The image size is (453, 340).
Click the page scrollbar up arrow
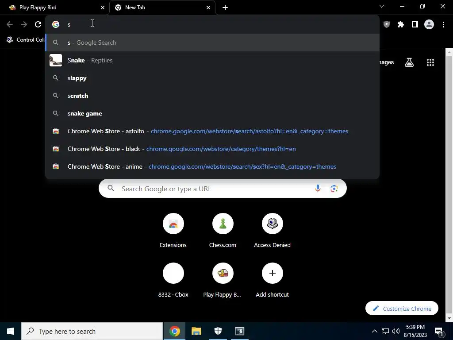click(449, 52)
